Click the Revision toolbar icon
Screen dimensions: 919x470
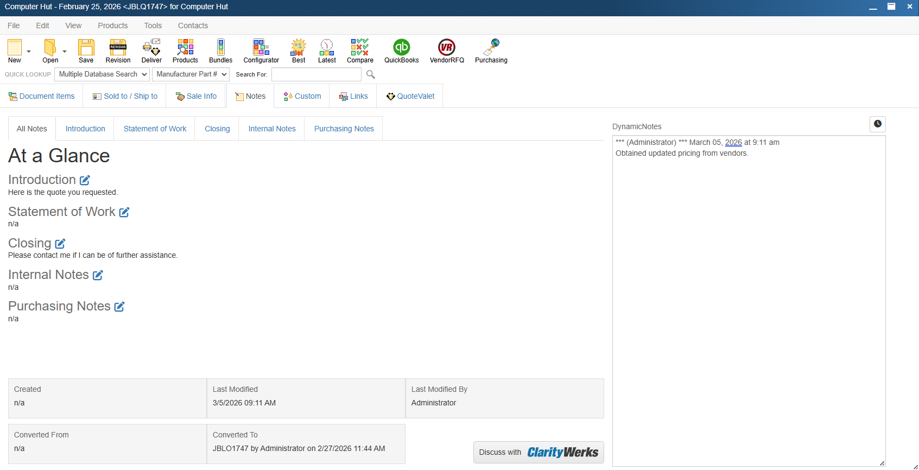pyautogui.click(x=118, y=51)
